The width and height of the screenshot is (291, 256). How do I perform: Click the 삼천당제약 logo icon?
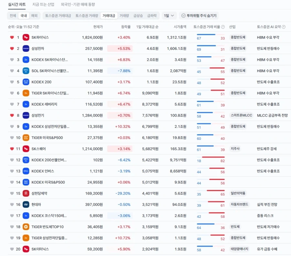coord(26,194)
